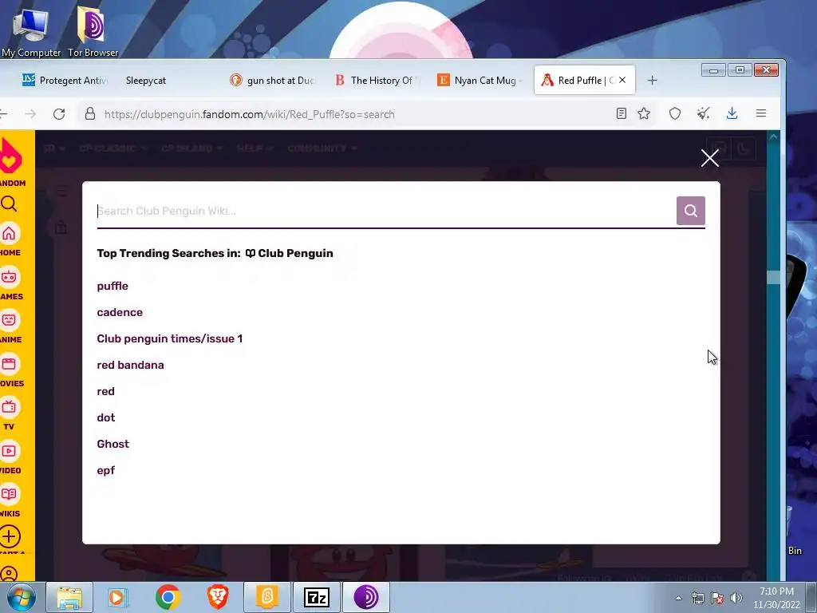Select trending search 'dot'
Viewport: 817px width, 613px height.
point(106,417)
